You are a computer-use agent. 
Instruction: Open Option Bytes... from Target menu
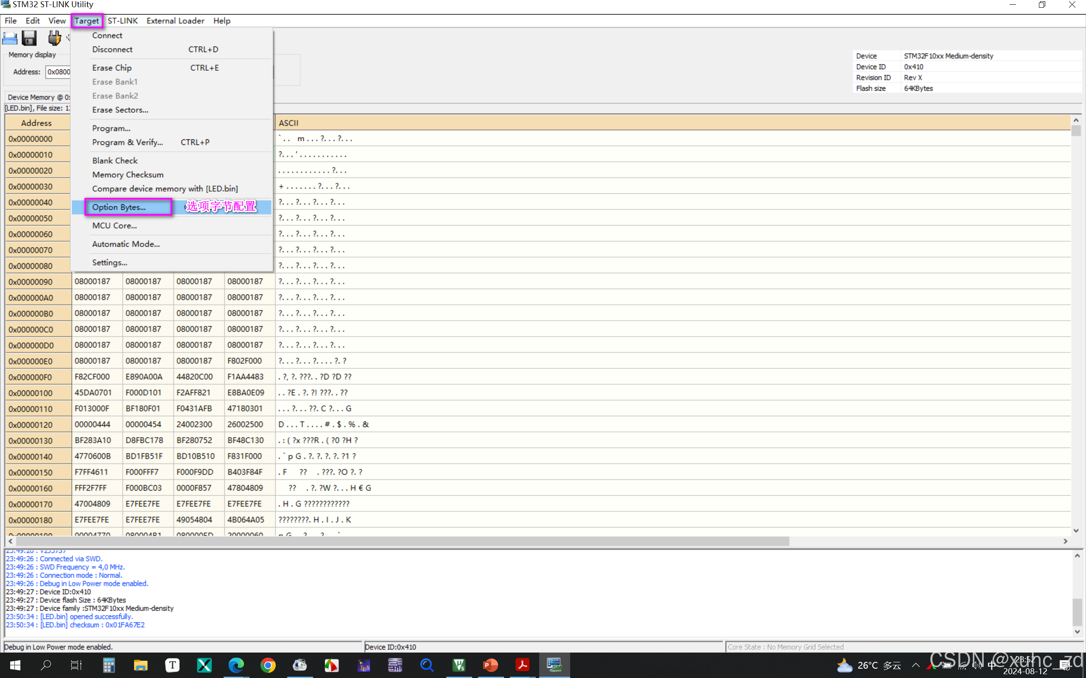pyautogui.click(x=171, y=207)
